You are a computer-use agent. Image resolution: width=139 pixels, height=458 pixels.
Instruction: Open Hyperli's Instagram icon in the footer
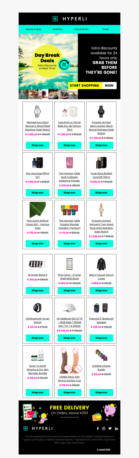point(104,428)
